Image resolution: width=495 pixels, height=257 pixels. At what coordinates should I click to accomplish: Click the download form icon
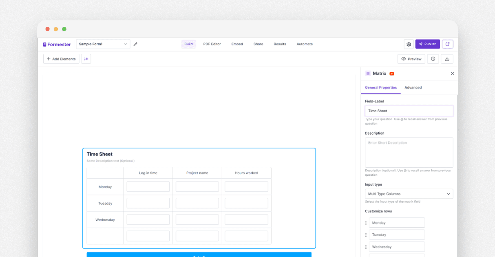click(447, 59)
